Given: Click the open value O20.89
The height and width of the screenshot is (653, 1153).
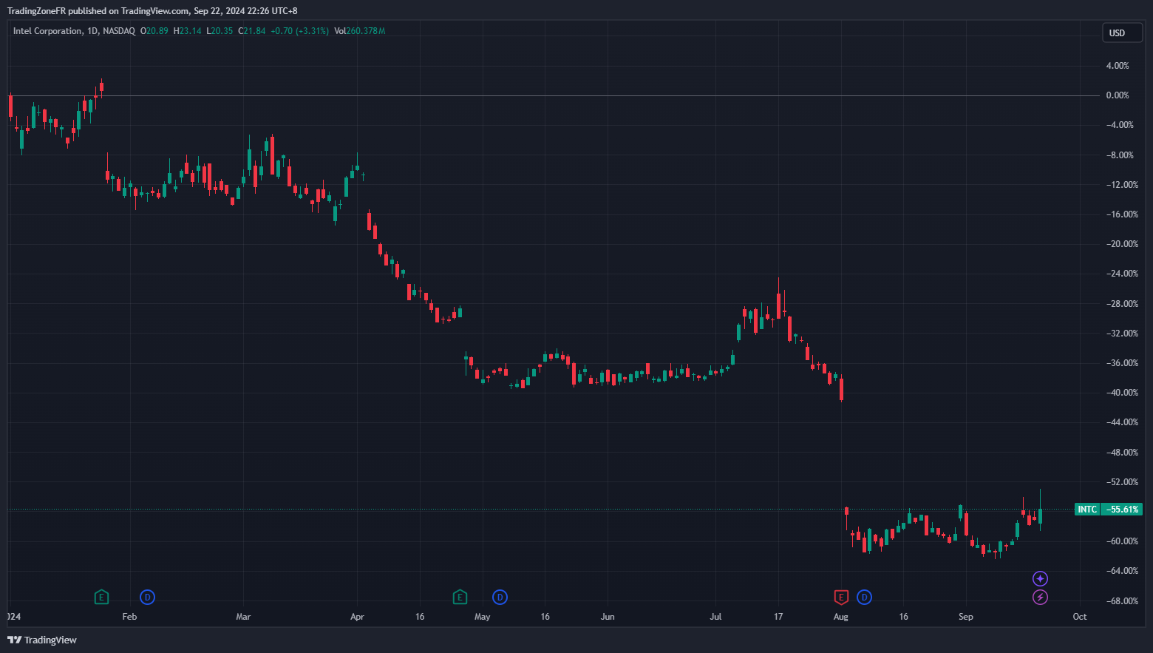Looking at the screenshot, I should [x=154, y=31].
